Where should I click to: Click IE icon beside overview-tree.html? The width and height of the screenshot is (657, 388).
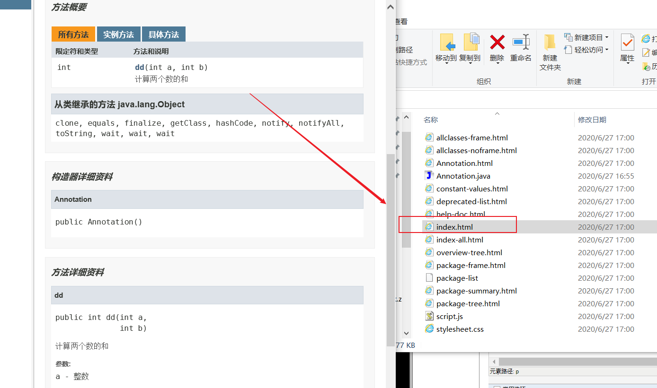(429, 252)
